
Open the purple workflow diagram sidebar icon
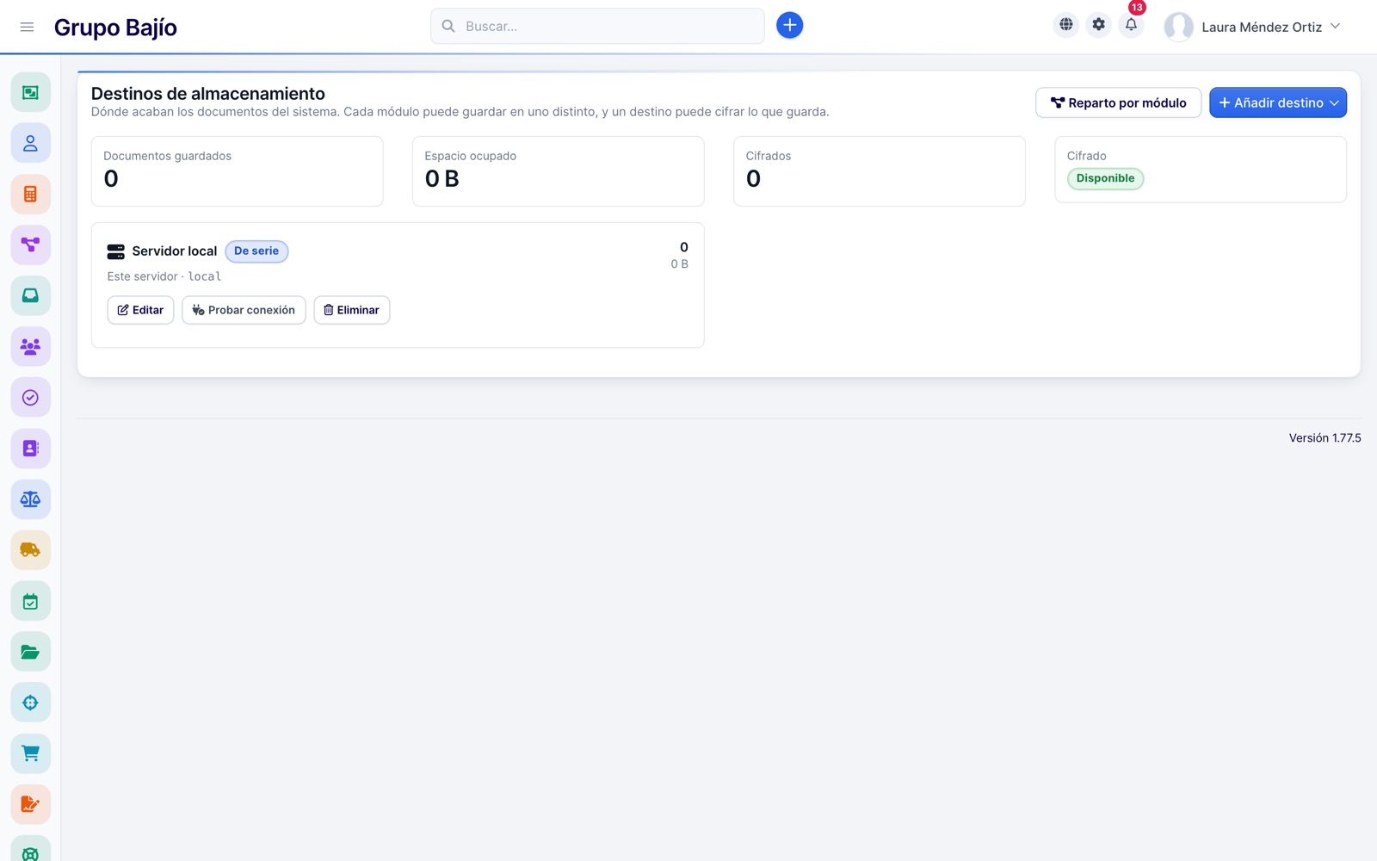coord(30,245)
